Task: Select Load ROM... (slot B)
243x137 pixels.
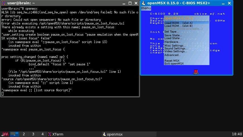Action: pyautogui.click(x=178, y=26)
